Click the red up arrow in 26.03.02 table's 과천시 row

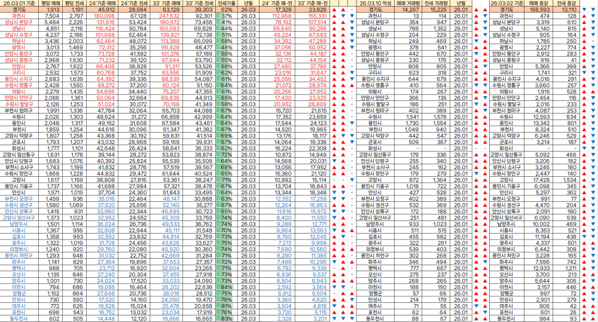(x=584, y=16)
